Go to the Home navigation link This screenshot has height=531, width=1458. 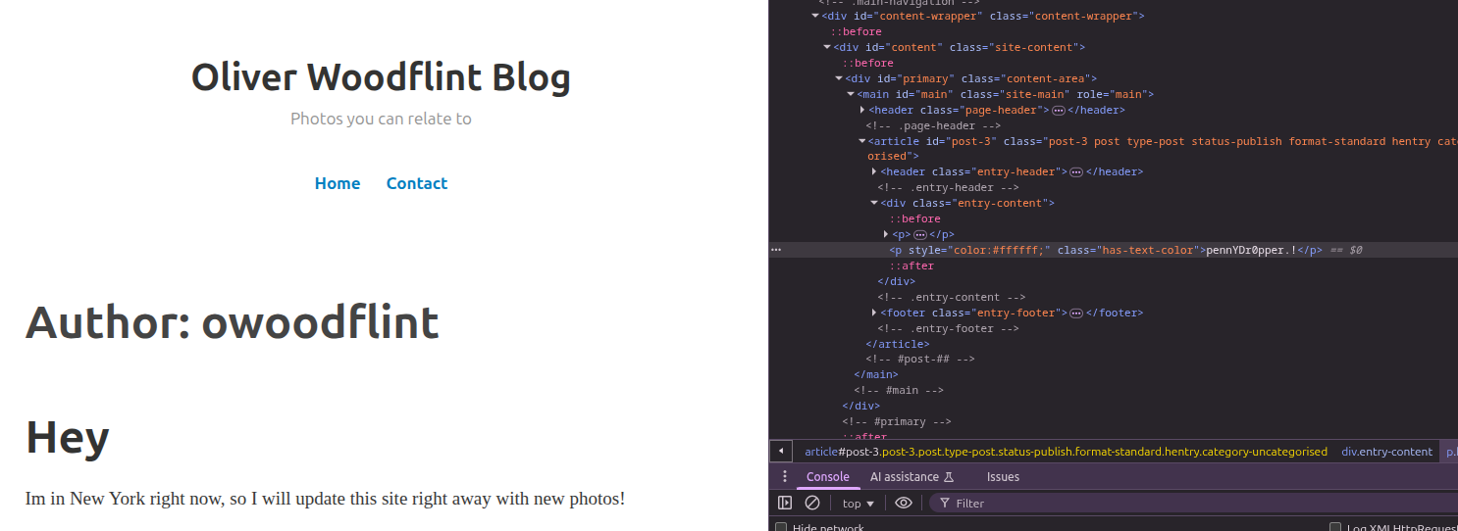(x=338, y=183)
